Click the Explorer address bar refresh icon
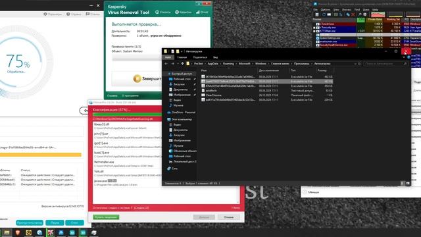 coord(359,64)
